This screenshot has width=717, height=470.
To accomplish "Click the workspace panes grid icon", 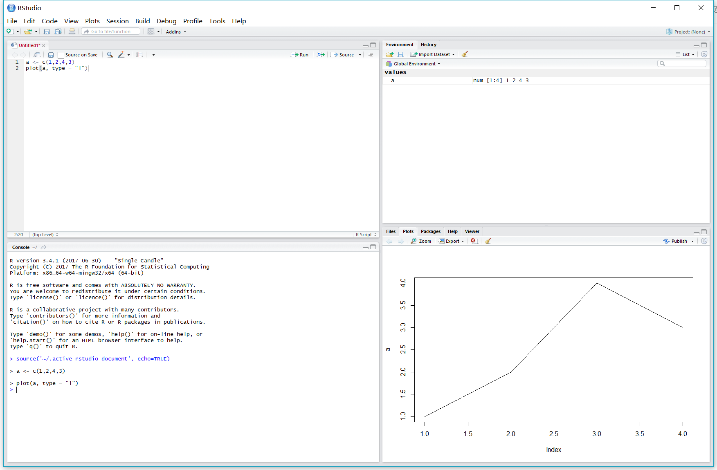I will click(151, 31).
